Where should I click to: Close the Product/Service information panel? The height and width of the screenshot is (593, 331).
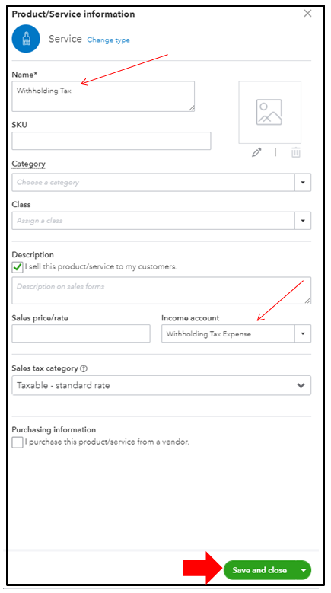[x=307, y=14]
